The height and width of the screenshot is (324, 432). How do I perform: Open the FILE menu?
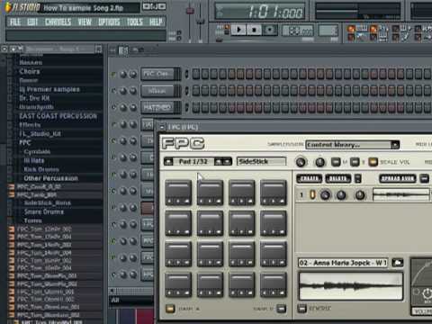pyautogui.click(x=15, y=22)
